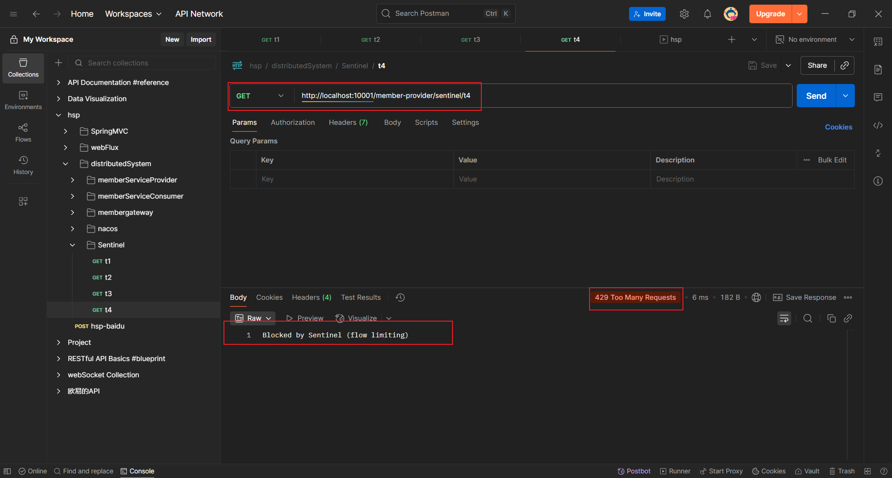Copy the response body with copy icon
The image size is (892, 478).
(x=831, y=318)
